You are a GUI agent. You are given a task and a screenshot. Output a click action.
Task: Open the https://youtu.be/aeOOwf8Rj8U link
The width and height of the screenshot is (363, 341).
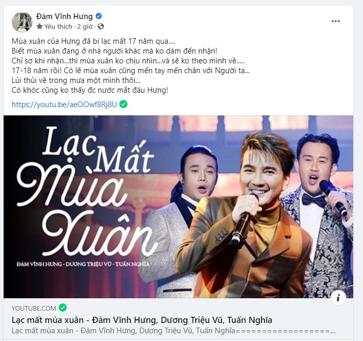[64, 105]
